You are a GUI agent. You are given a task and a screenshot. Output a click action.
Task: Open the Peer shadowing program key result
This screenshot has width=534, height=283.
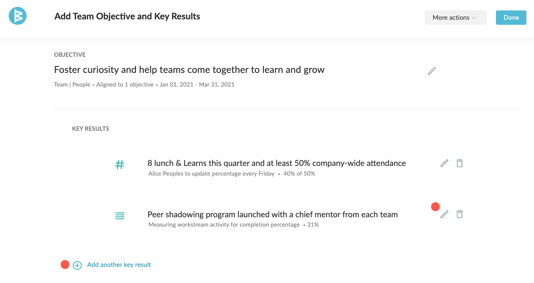tap(273, 214)
